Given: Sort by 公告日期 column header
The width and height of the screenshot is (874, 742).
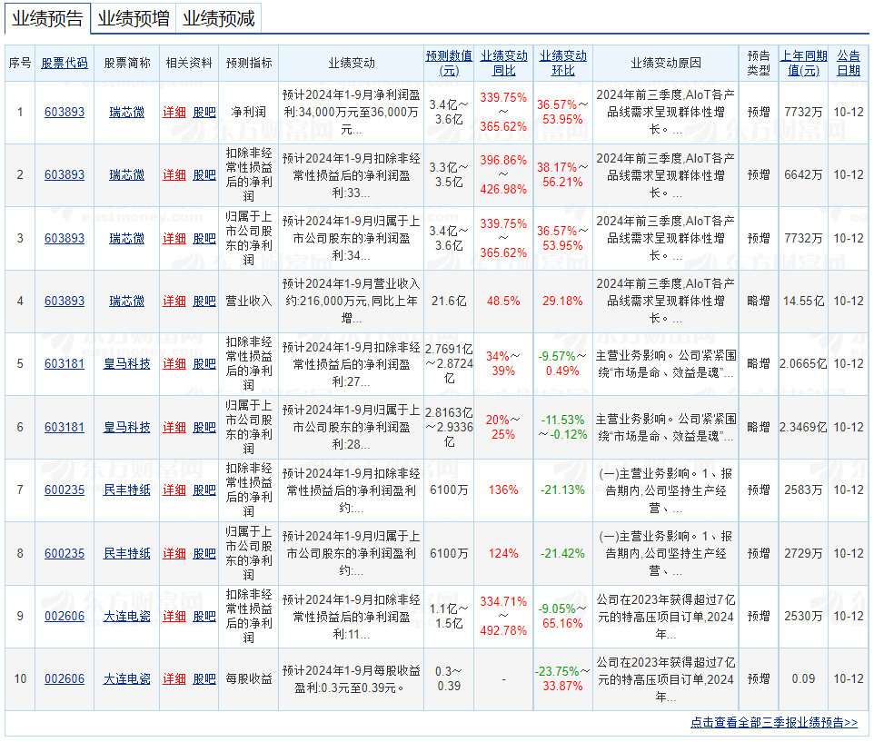Looking at the screenshot, I should (848, 63).
